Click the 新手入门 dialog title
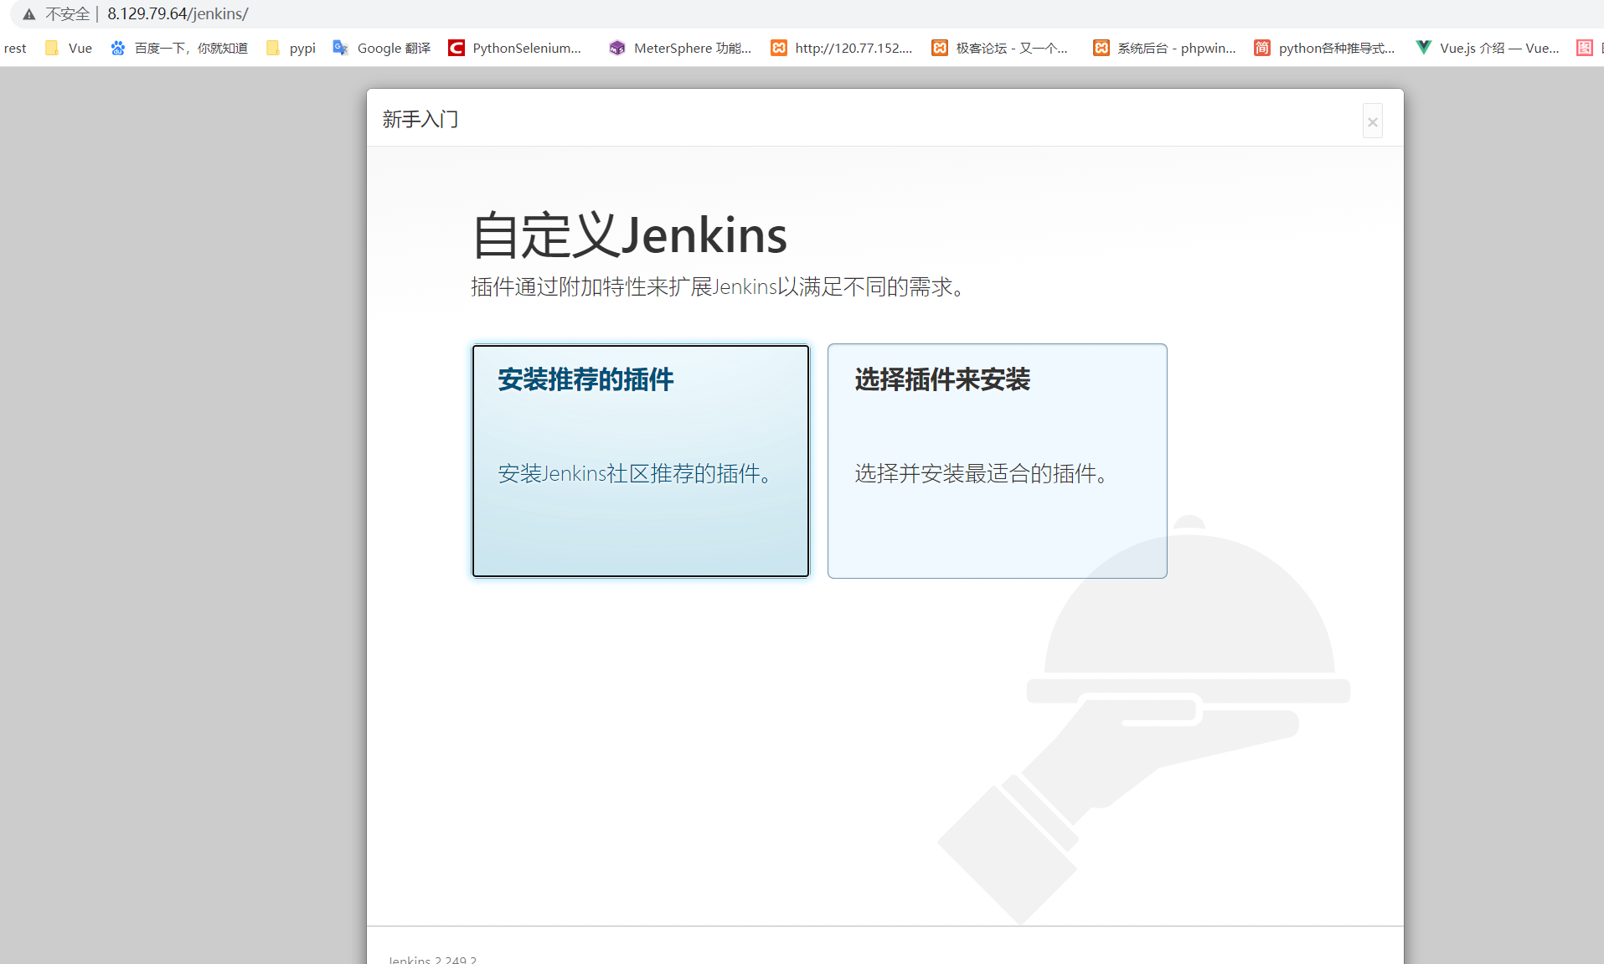Image resolution: width=1604 pixels, height=964 pixels. pos(420,119)
